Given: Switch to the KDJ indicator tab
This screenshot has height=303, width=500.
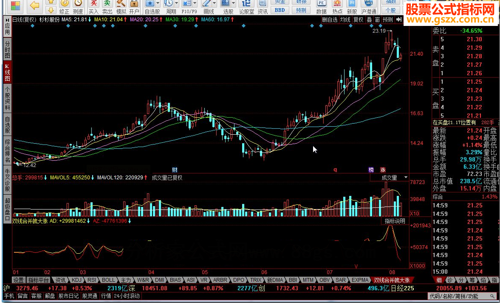Looking at the screenshot, I should tap(77, 280).
